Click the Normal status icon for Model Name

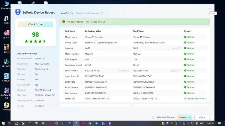[x=185, y=37]
